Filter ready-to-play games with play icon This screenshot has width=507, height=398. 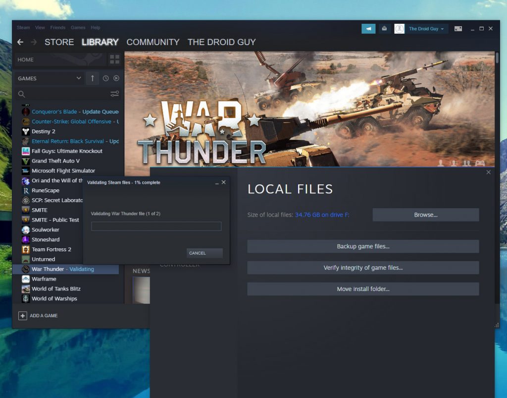click(x=116, y=78)
